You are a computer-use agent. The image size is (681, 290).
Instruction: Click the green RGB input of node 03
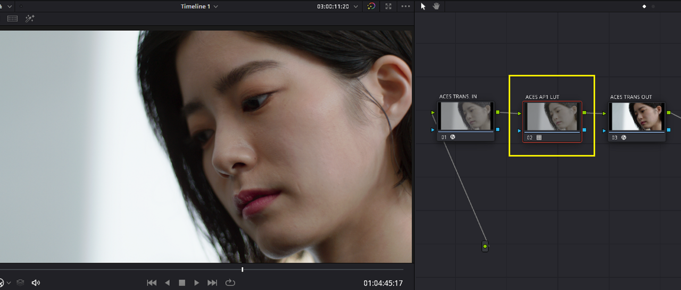[x=605, y=113]
